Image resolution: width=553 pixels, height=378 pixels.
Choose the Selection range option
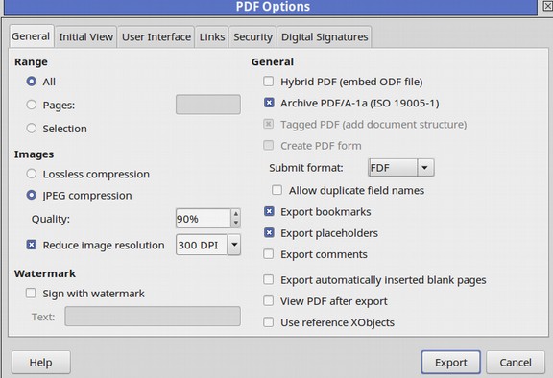(x=32, y=129)
